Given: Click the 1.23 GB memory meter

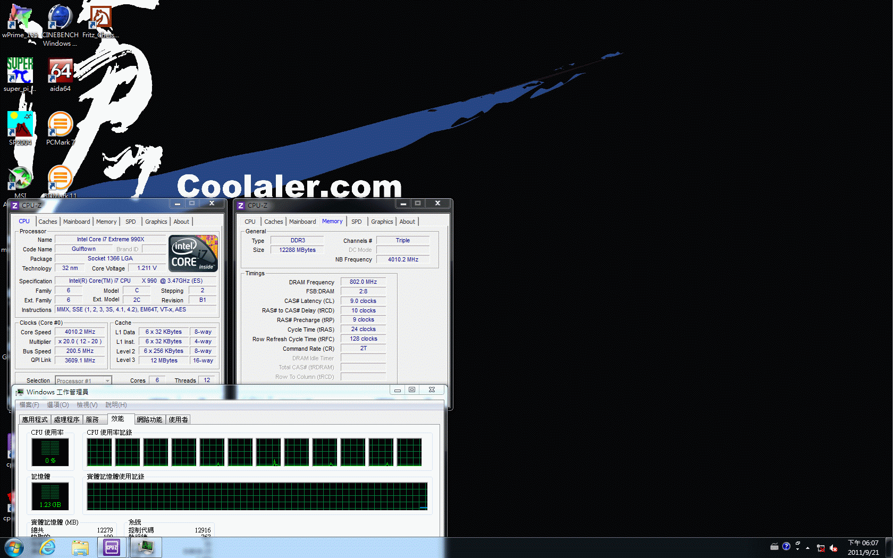Looking at the screenshot, I should [50, 496].
